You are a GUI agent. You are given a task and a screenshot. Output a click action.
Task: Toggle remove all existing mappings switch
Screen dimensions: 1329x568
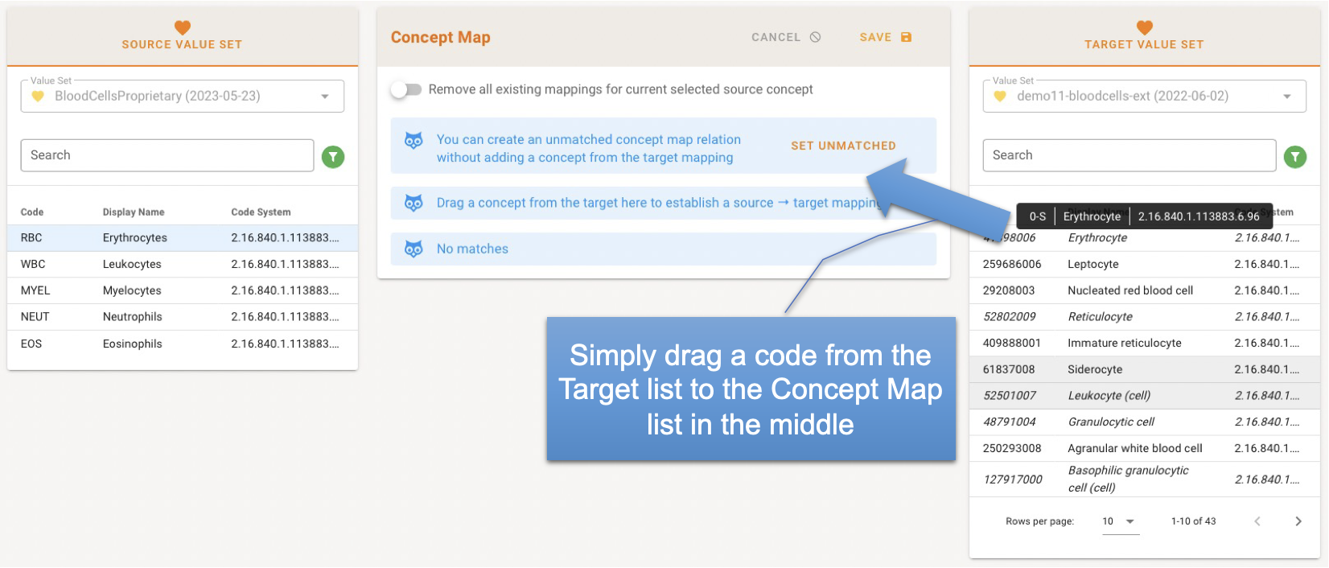coord(406,89)
